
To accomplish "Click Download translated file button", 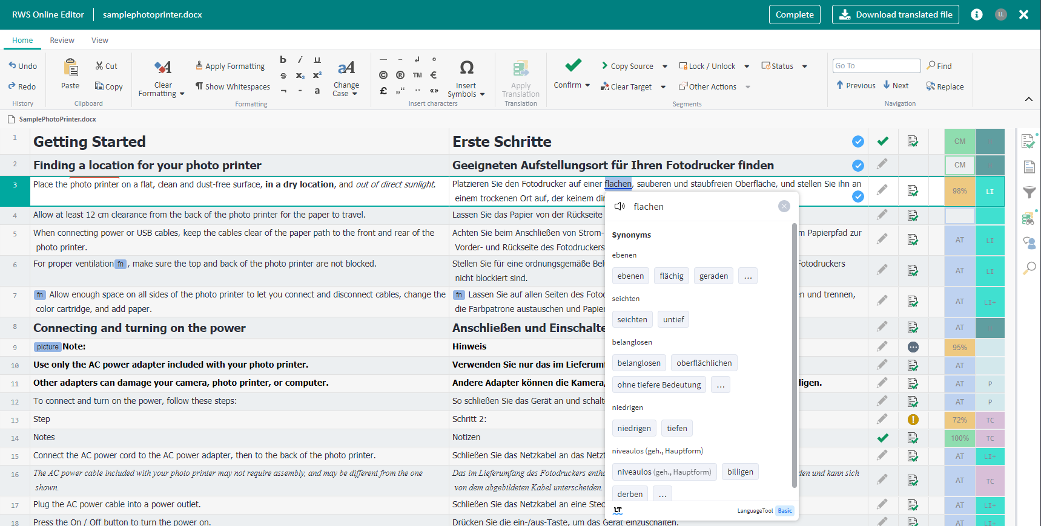I will (895, 15).
